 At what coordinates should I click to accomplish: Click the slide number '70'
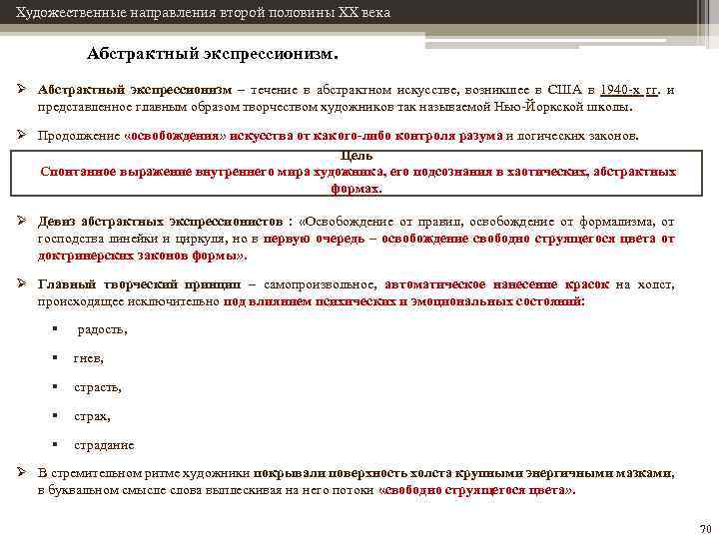coord(705,528)
